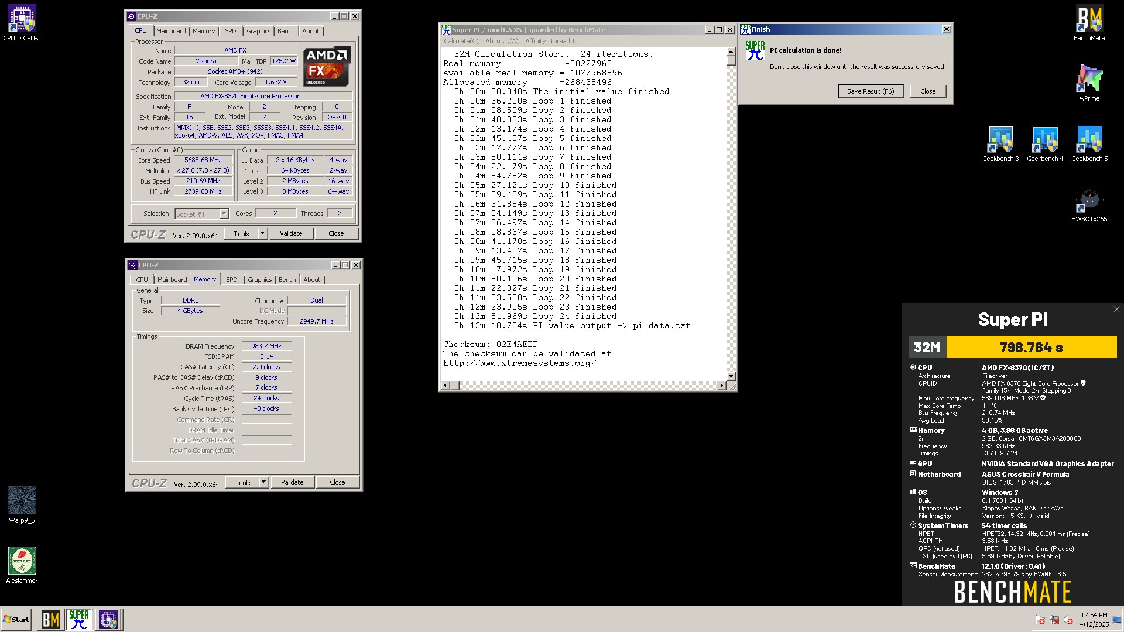Viewport: 1124px width, 632px height.
Task: Open Geekbench 5 desktop icon
Action: click(x=1089, y=143)
